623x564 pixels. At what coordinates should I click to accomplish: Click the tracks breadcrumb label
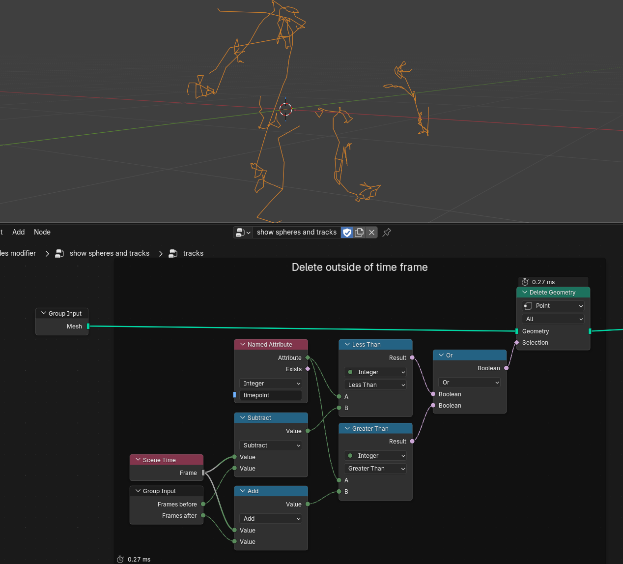193,254
